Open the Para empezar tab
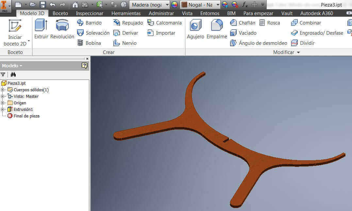 pyautogui.click(x=259, y=13)
